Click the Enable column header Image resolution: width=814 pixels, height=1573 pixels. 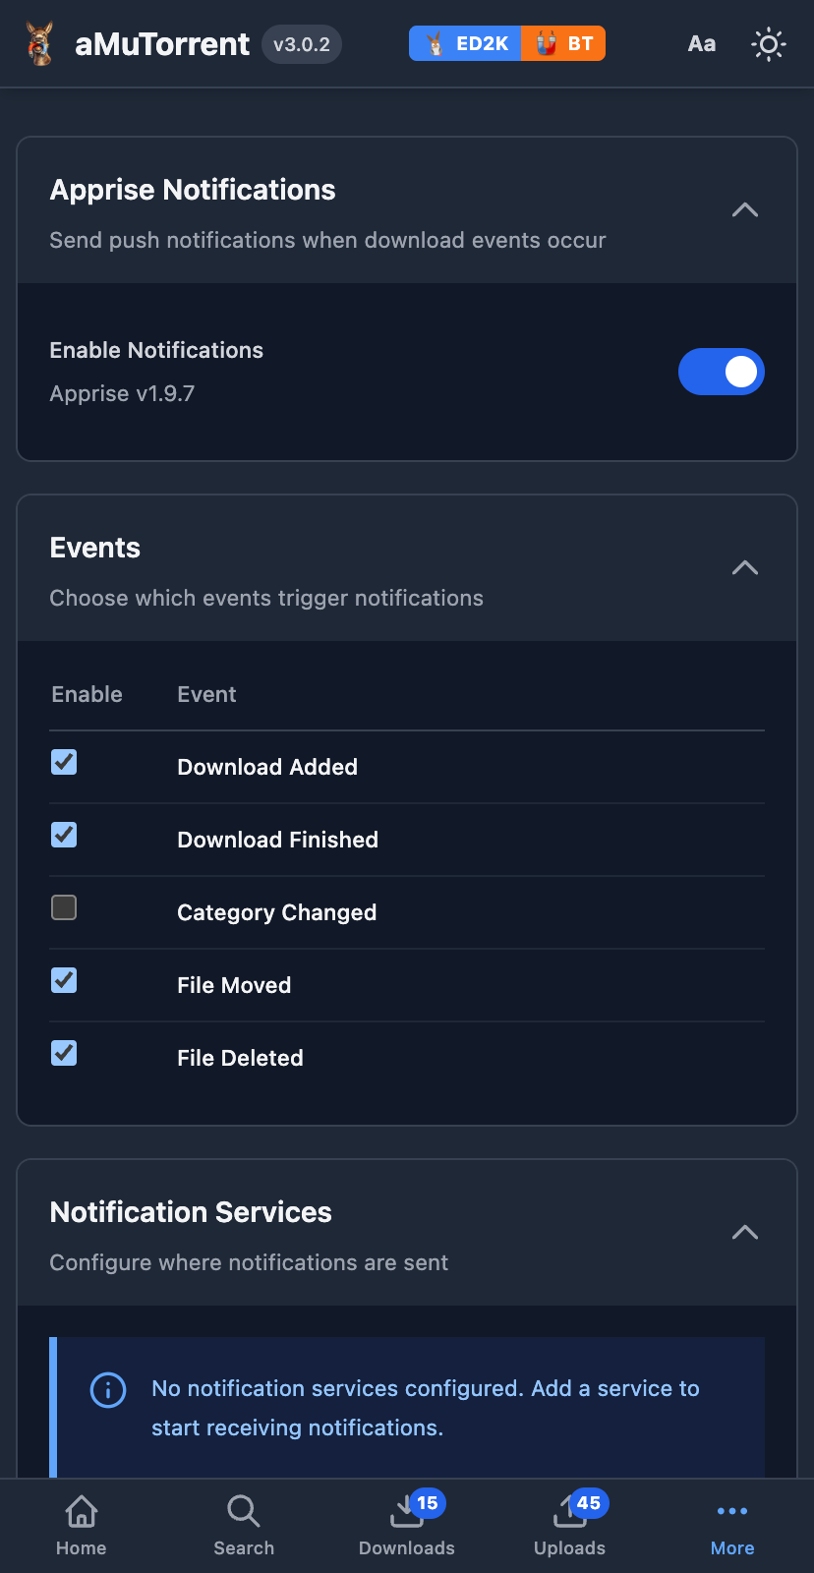click(x=87, y=694)
